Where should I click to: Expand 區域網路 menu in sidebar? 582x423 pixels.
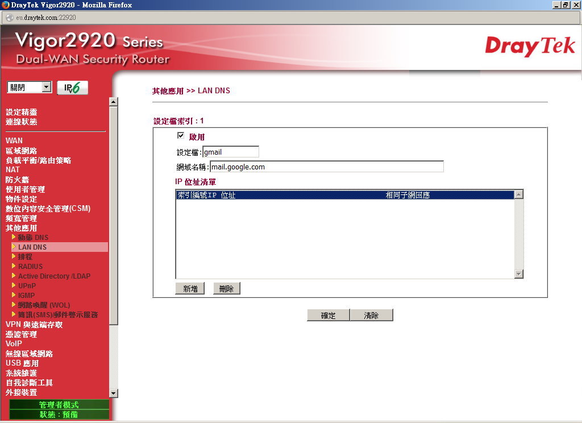(22, 151)
